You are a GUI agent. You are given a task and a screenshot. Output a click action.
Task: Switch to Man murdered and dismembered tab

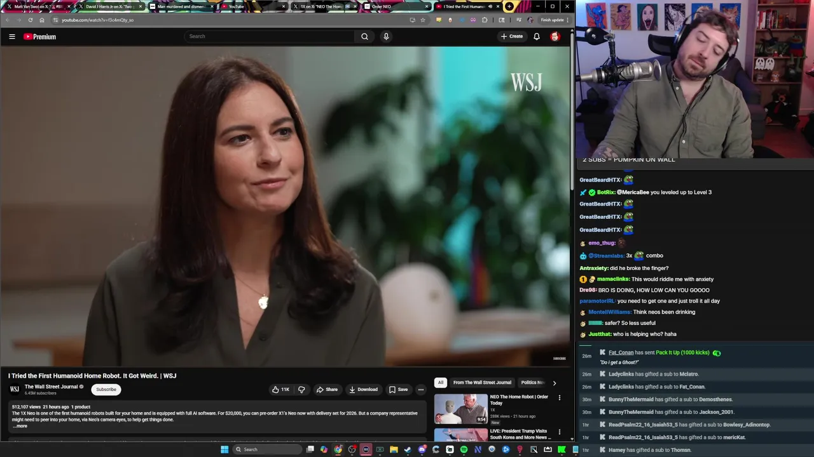tap(181, 6)
